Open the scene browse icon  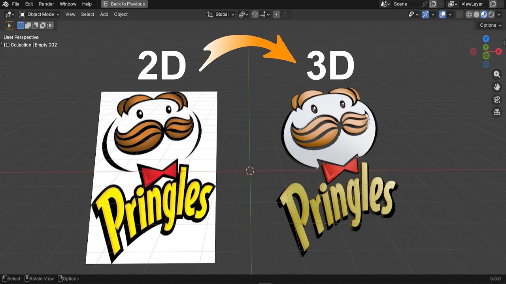point(385,4)
